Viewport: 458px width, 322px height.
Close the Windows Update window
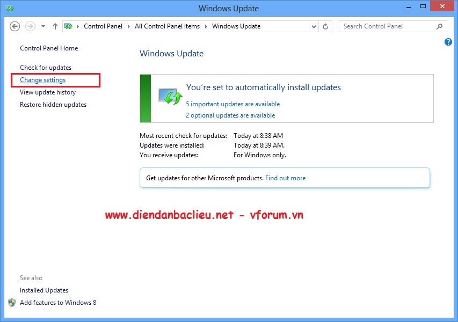tap(442, 6)
